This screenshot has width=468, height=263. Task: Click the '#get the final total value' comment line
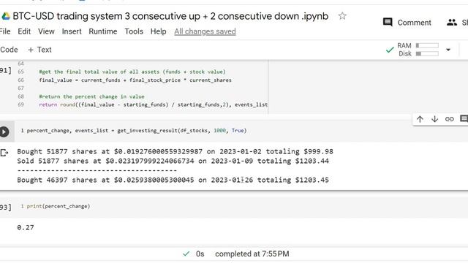coord(132,72)
